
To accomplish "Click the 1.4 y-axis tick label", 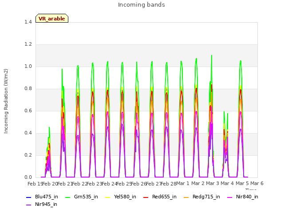I will (28, 22).
